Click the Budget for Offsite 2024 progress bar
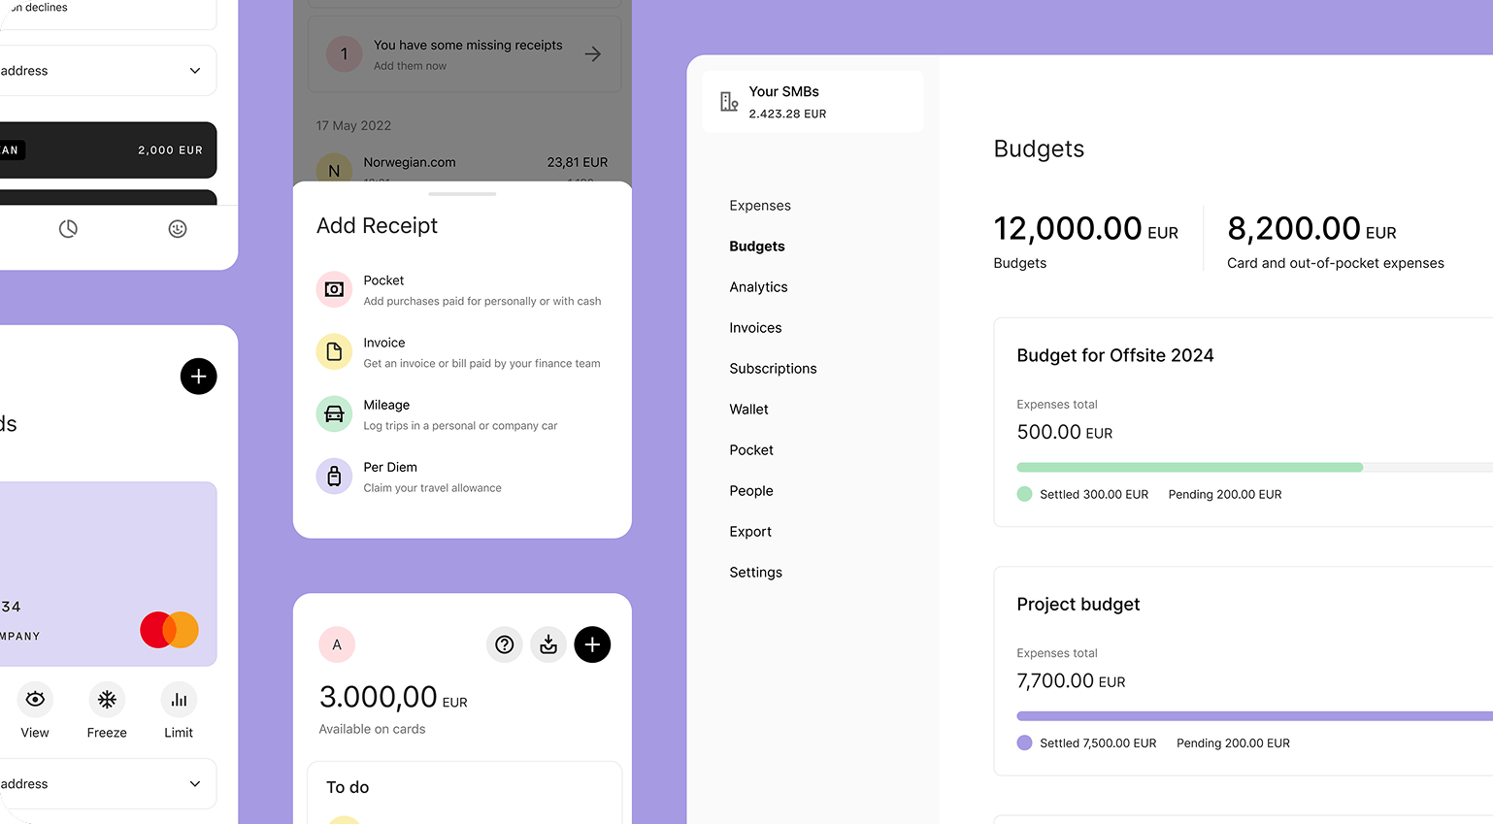The height and width of the screenshot is (824, 1493). 1254,467
